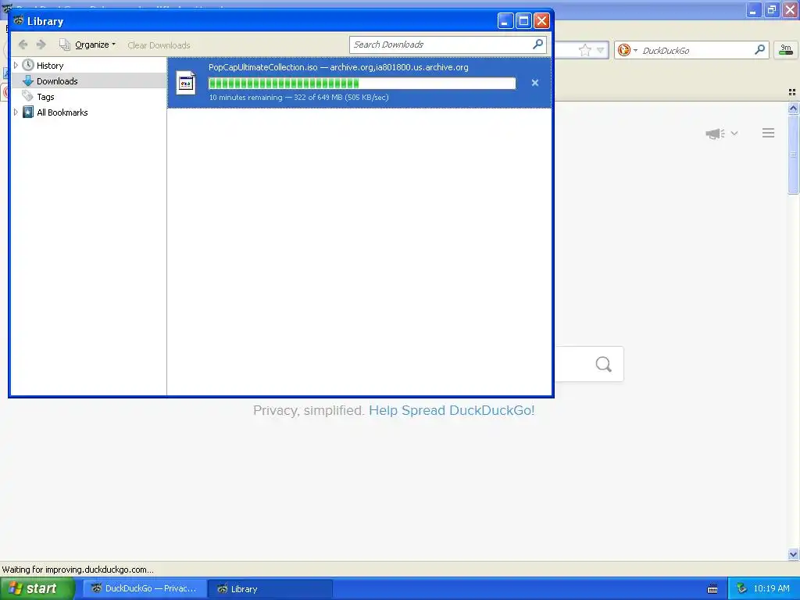Cancel the PopCapUltimateCollection.iso download
This screenshot has width=800, height=600.
tap(534, 83)
